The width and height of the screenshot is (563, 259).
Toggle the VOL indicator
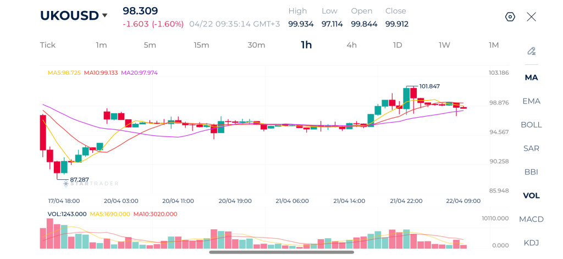click(532, 196)
